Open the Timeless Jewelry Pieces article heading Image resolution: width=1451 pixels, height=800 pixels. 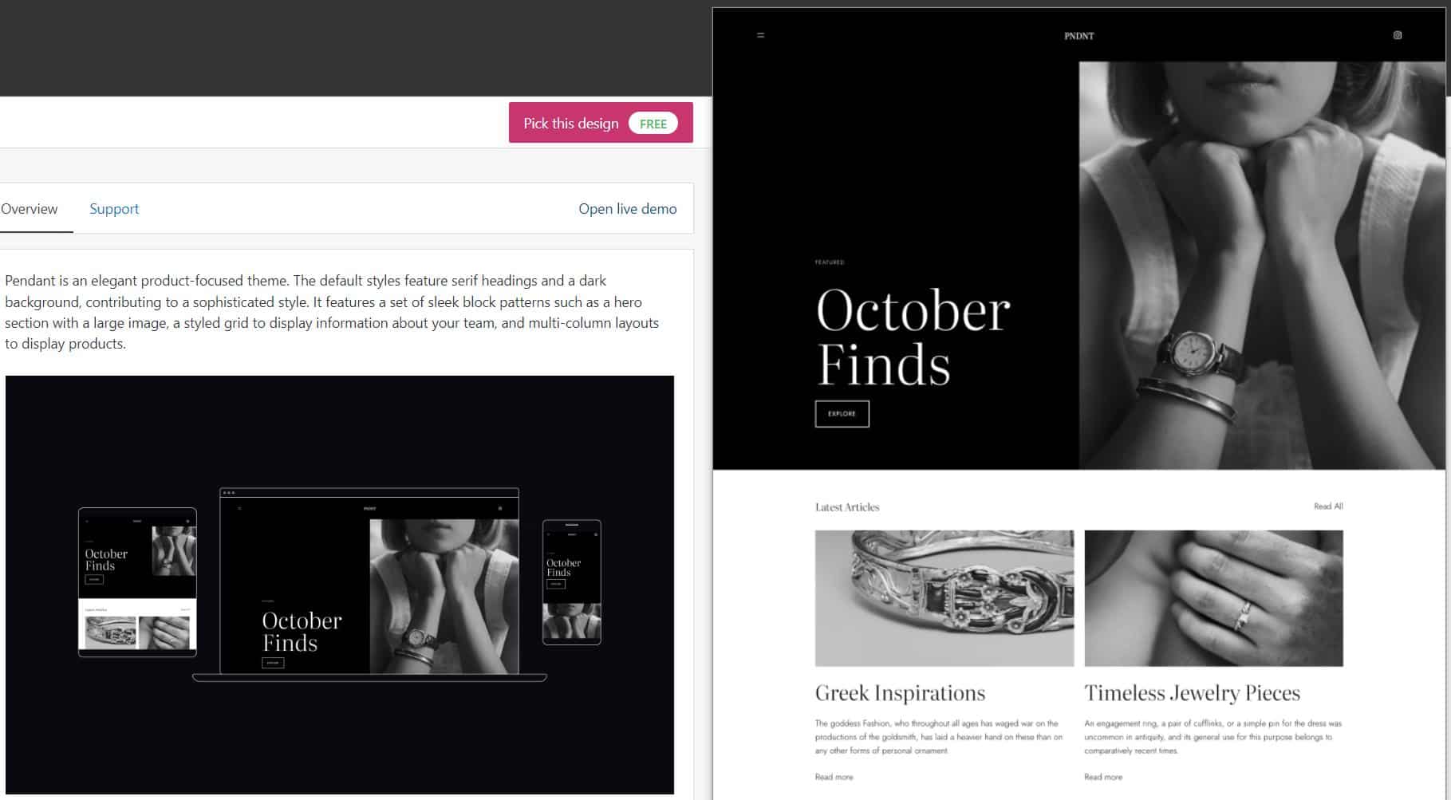(x=1192, y=692)
